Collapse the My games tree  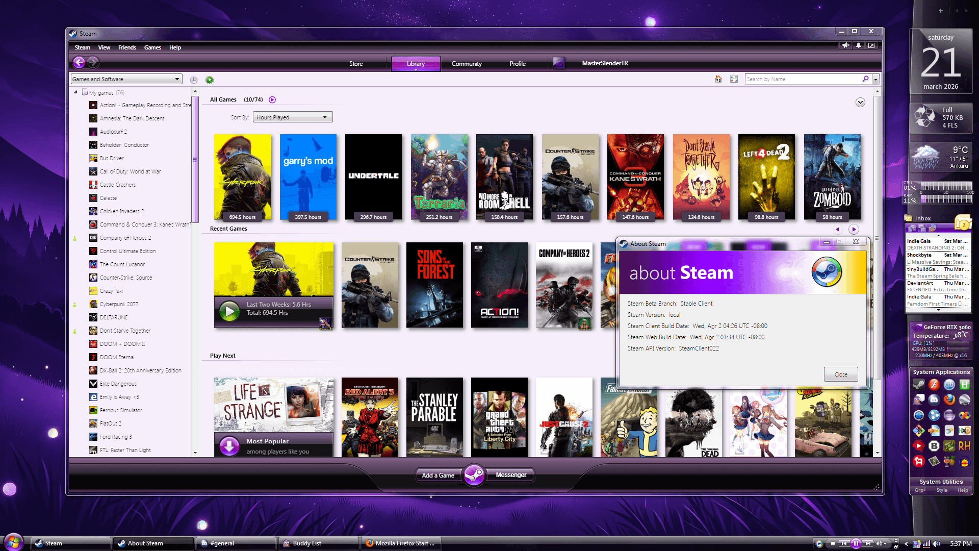tap(75, 92)
